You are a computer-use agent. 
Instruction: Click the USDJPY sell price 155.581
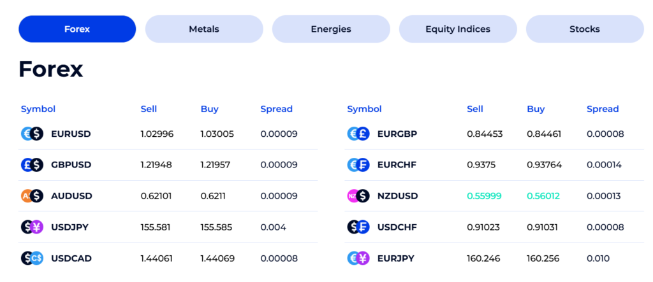tap(156, 227)
